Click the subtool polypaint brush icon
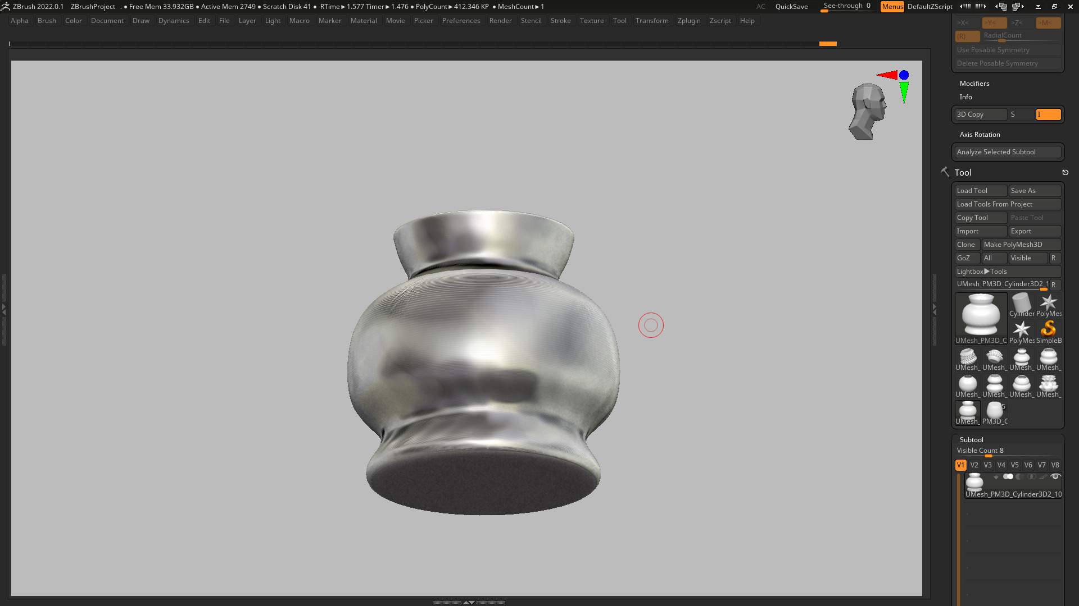The width and height of the screenshot is (1079, 606). click(x=1043, y=477)
